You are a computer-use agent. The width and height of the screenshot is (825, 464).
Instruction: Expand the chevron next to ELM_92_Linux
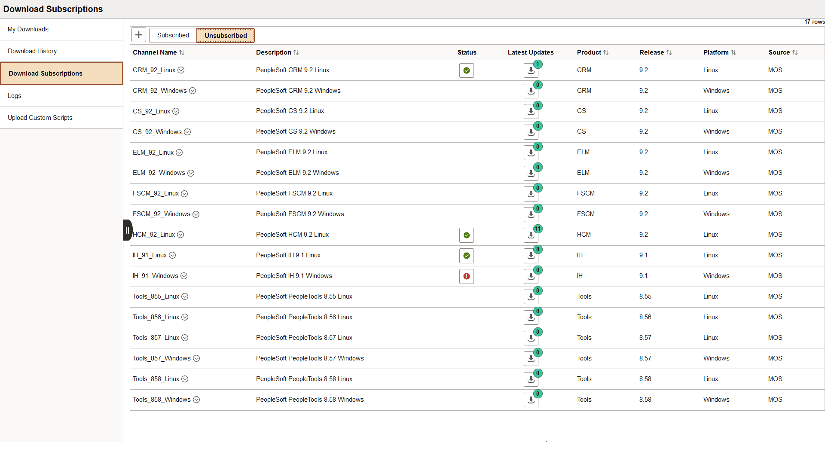point(180,153)
